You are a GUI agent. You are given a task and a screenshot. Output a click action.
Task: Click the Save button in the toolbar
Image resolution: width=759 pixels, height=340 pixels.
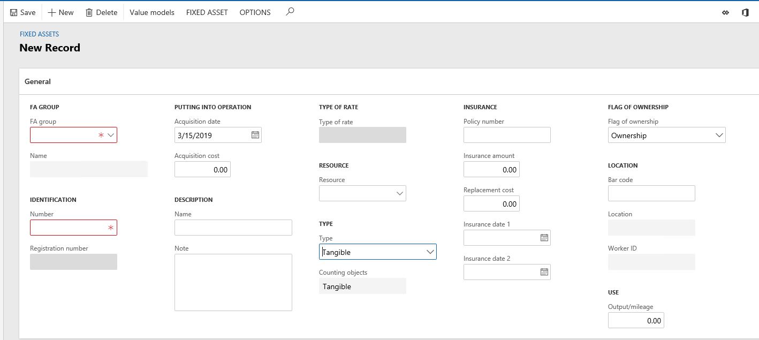22,12
